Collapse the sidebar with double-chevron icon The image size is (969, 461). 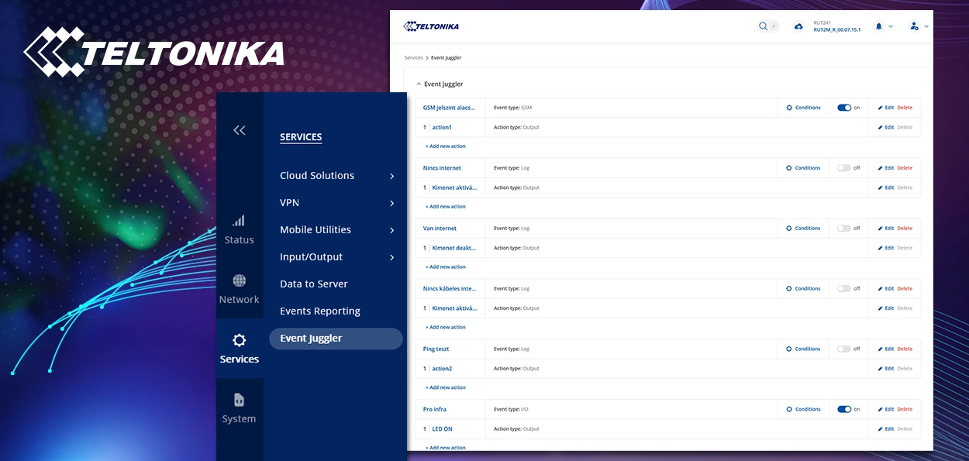click(x=239, y=130)
